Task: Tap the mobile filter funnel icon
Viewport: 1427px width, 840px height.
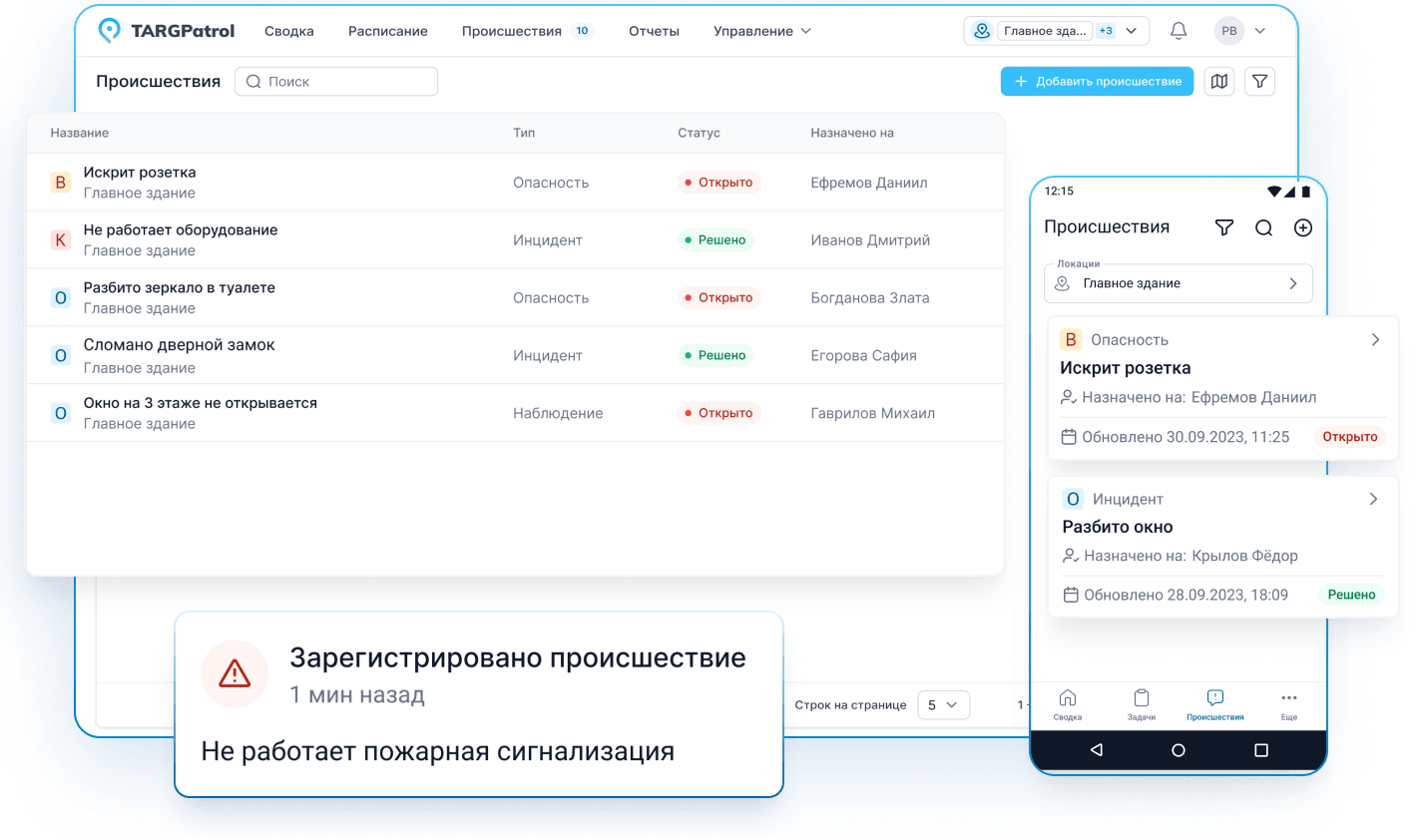Action: 1224,227
